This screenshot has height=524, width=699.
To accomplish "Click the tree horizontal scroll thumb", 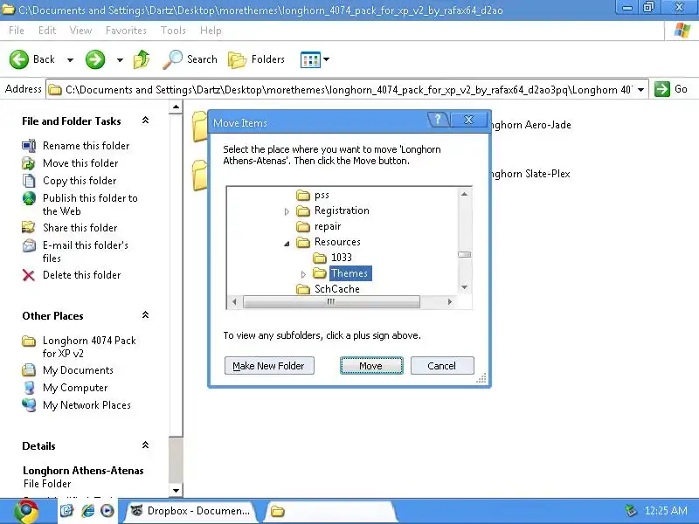I will 331,301.
